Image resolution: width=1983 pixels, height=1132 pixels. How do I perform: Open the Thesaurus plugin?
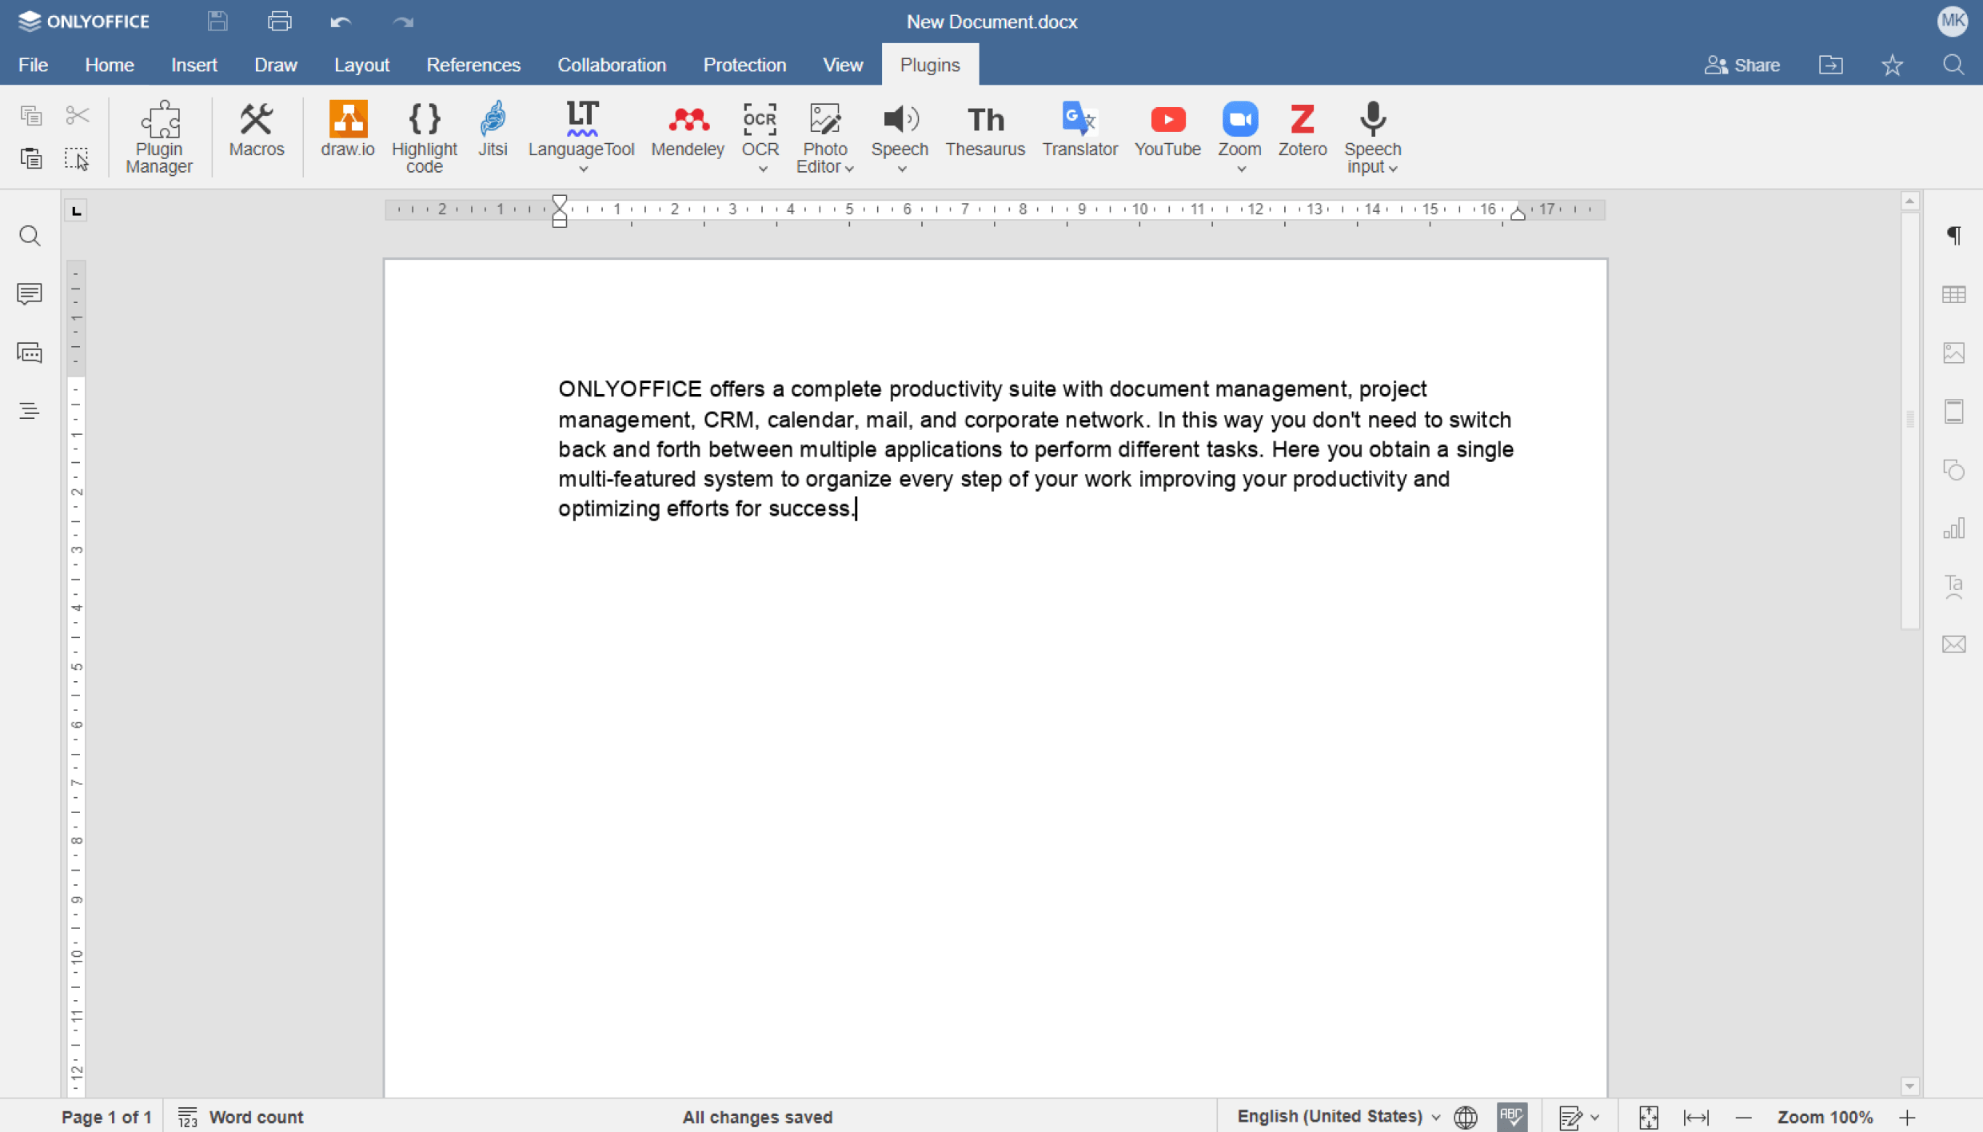click(984, 129)
